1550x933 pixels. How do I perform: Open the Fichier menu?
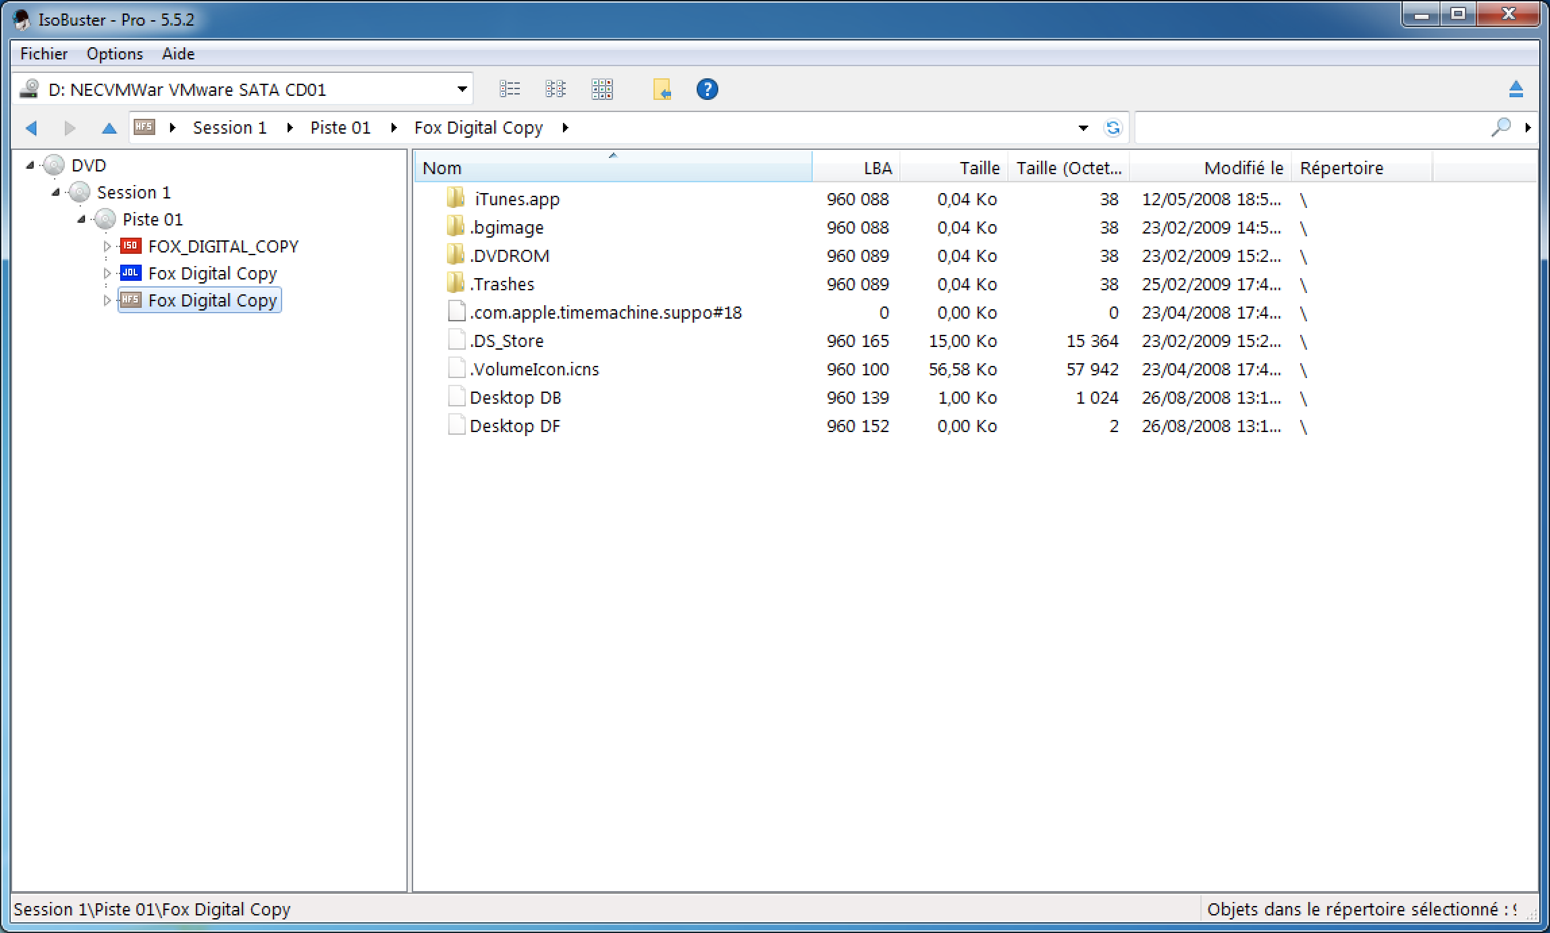coord(44,53)
